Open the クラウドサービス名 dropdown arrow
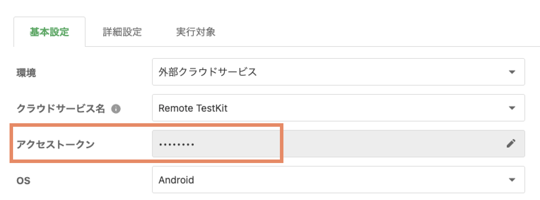Image resolution: width=540 pixels, height=200 pixels. [512, 108]
